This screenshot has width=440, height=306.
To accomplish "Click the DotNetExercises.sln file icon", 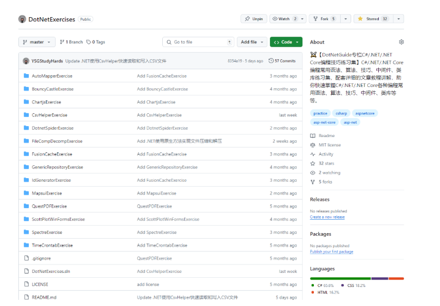I will pos(26,271).
